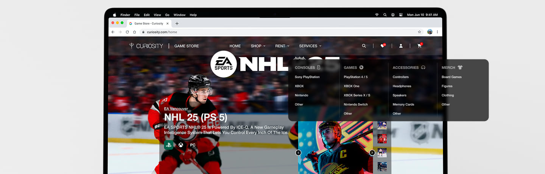Choose XBOX Series X / S games
This screenshot has width=545, height=174.
pos(357,95)
